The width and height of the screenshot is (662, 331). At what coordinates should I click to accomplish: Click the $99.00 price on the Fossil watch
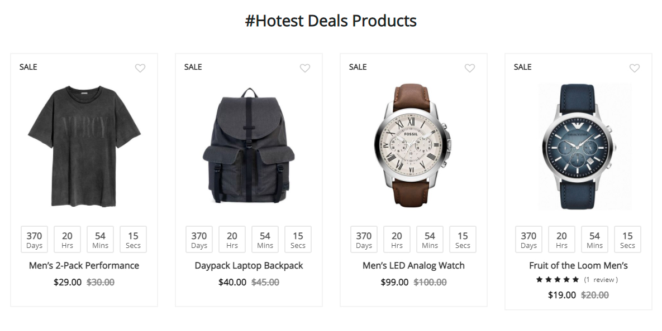coord(394,283)
